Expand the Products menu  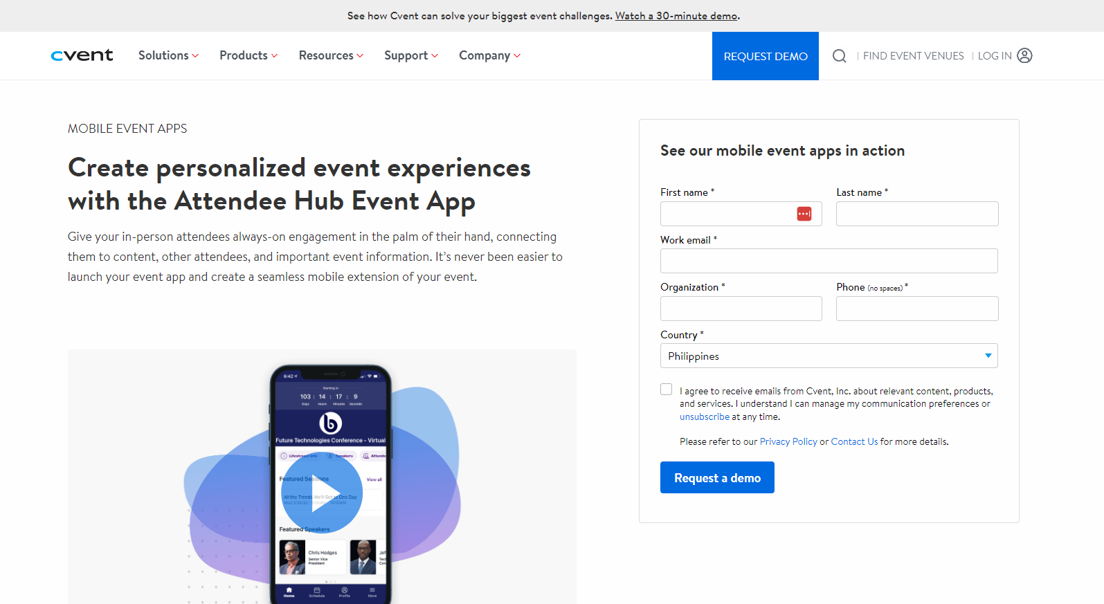coord(248,55)
